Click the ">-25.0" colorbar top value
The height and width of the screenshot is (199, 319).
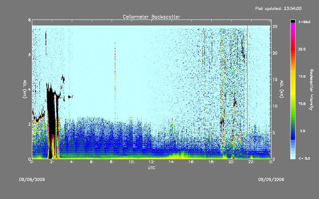point(304,22)
